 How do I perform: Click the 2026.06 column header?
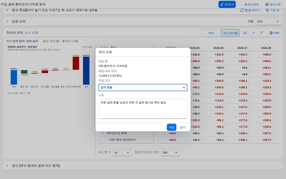(x=218, y=48)
